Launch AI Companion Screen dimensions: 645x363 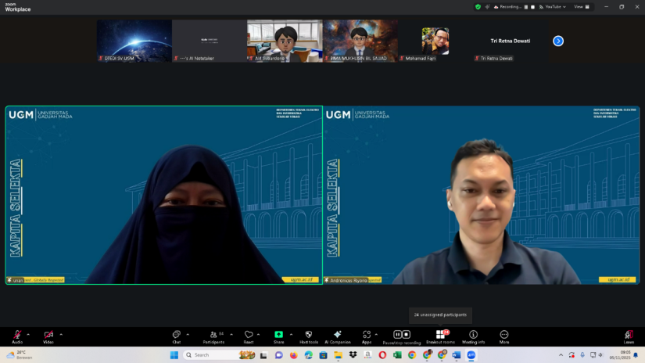pyautogui.click(x=337, y=335)
